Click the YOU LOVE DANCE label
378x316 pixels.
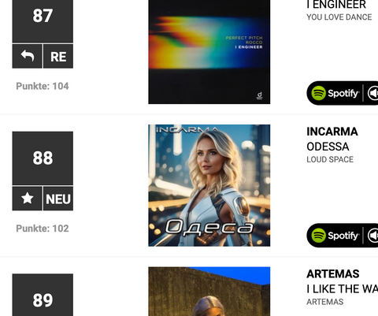tap(339, 17)
